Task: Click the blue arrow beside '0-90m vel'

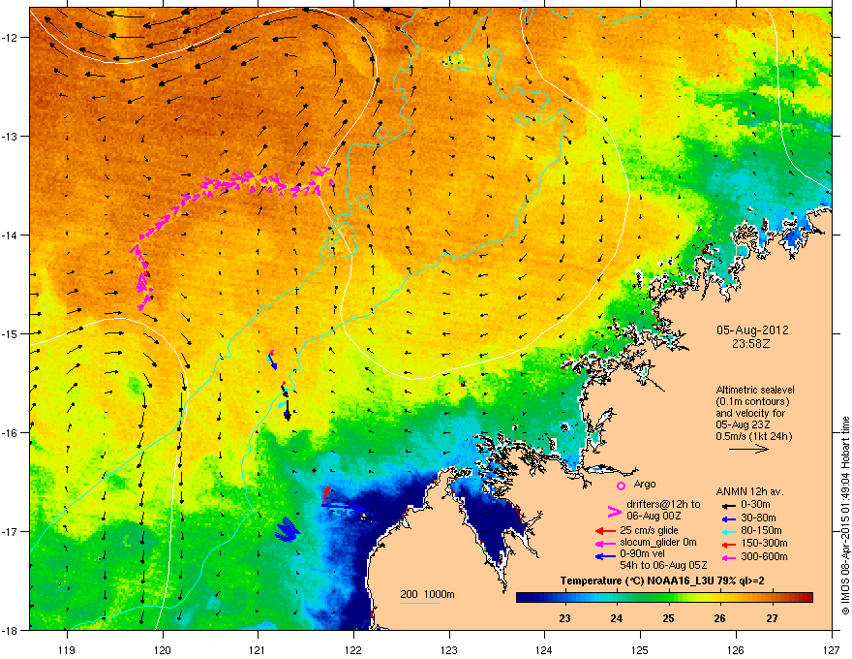Action: (x=605, y=557)
